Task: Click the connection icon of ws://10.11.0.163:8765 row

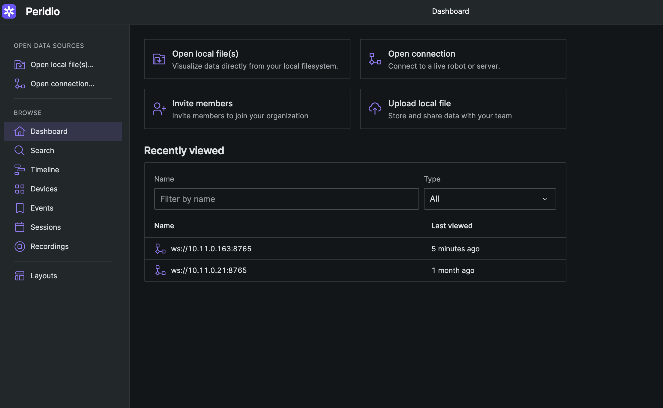Action: click(160, 249)
